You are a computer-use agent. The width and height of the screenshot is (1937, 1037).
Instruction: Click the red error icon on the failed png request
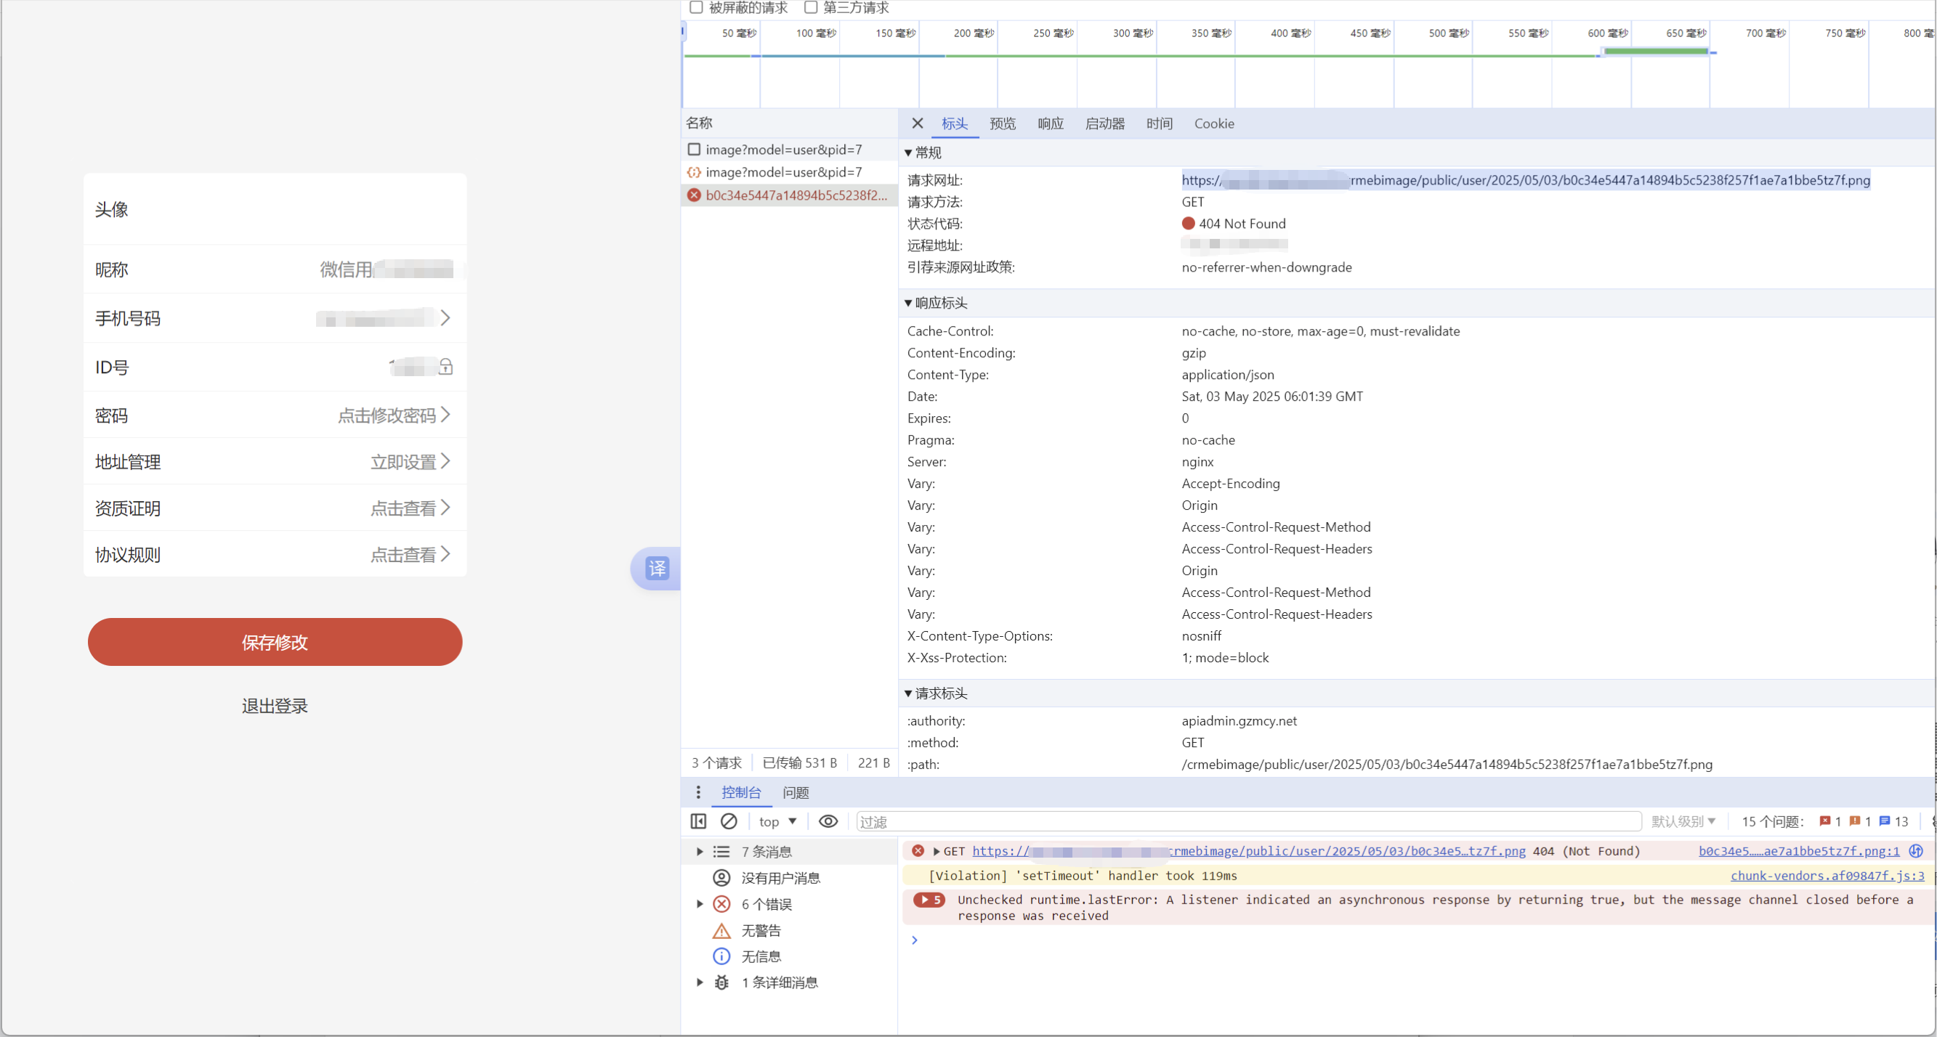(694, 195)
